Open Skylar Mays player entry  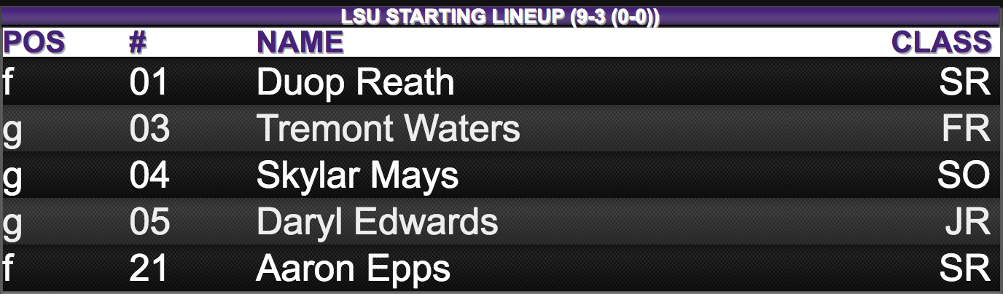[x=357, y=175]
